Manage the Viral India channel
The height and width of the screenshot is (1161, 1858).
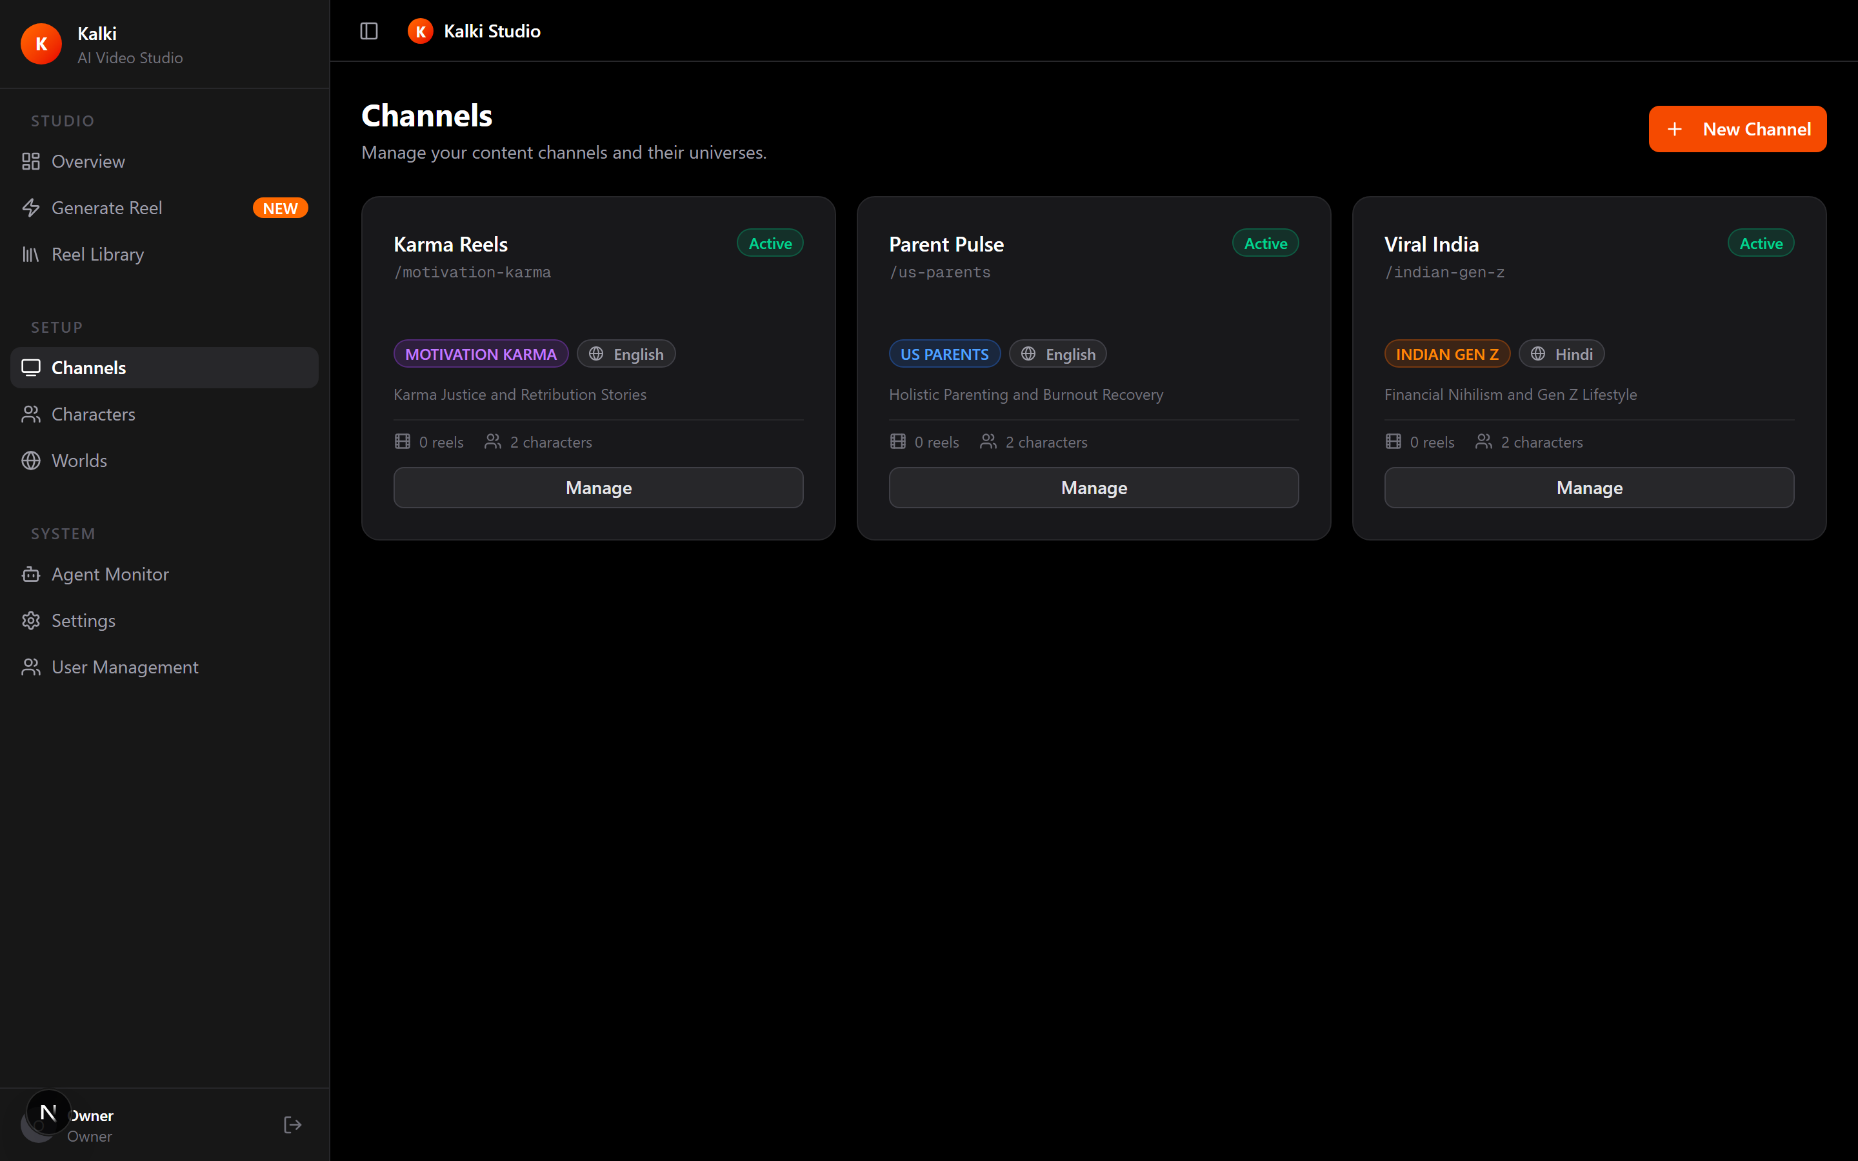coord(1589,488)
